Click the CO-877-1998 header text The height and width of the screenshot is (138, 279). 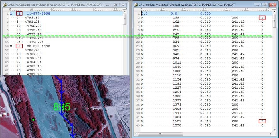38,13
